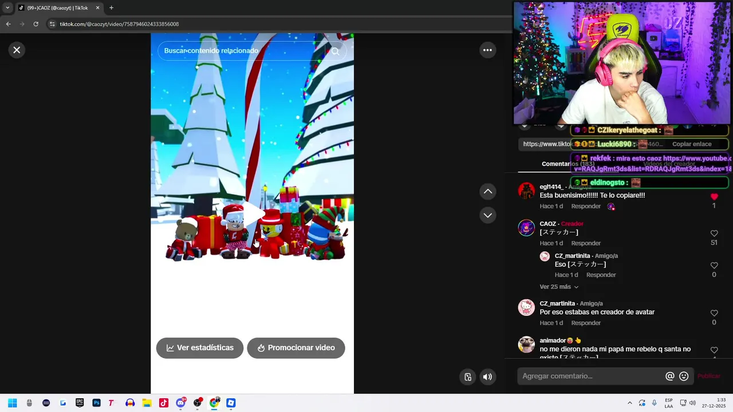Screen dimensions: 733x412
Task: Switch to 'Comentarios (183)' tab
Action: point(568,164)
